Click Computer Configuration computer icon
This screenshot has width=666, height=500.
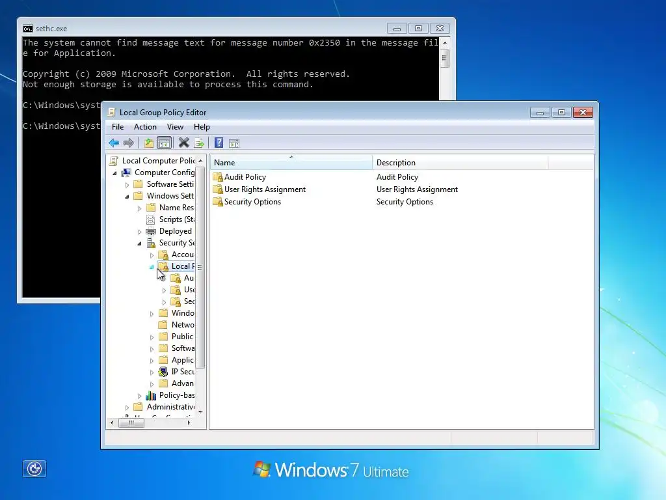(x=126, y=173)
